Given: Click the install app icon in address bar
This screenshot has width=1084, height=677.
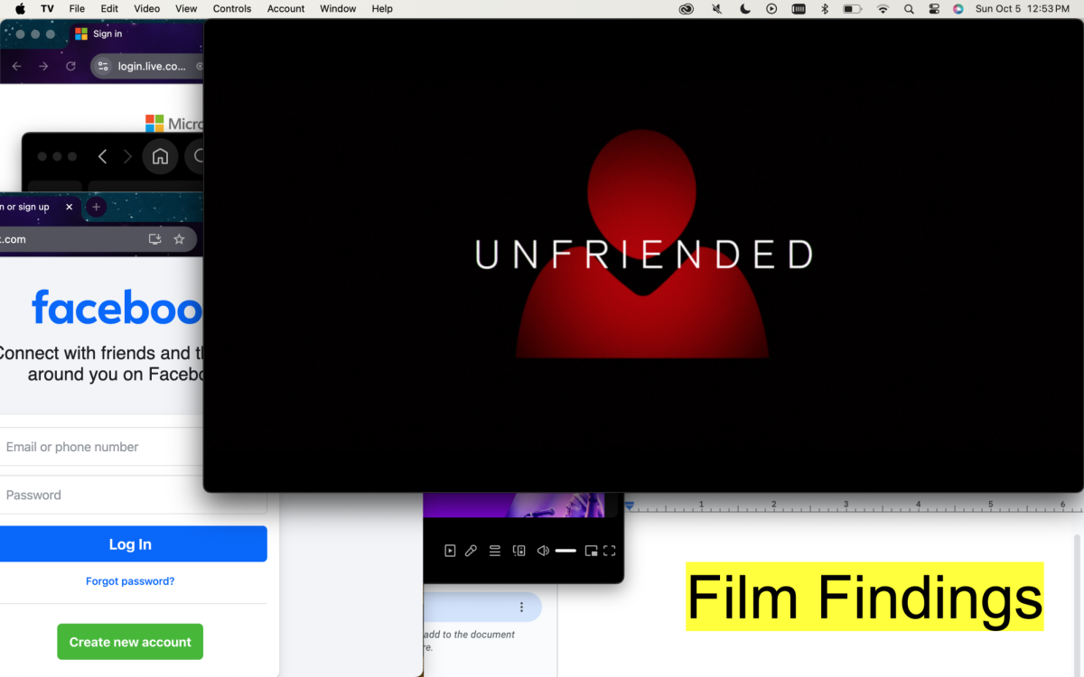Looking at the screenshot, I should 154,239.
